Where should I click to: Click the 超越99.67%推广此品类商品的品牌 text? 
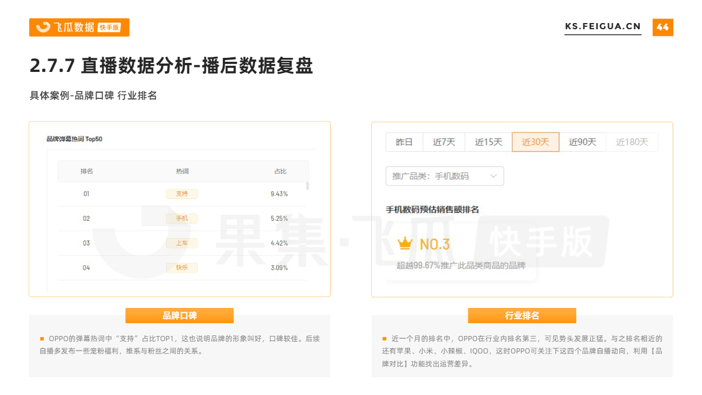pos(461,265)
